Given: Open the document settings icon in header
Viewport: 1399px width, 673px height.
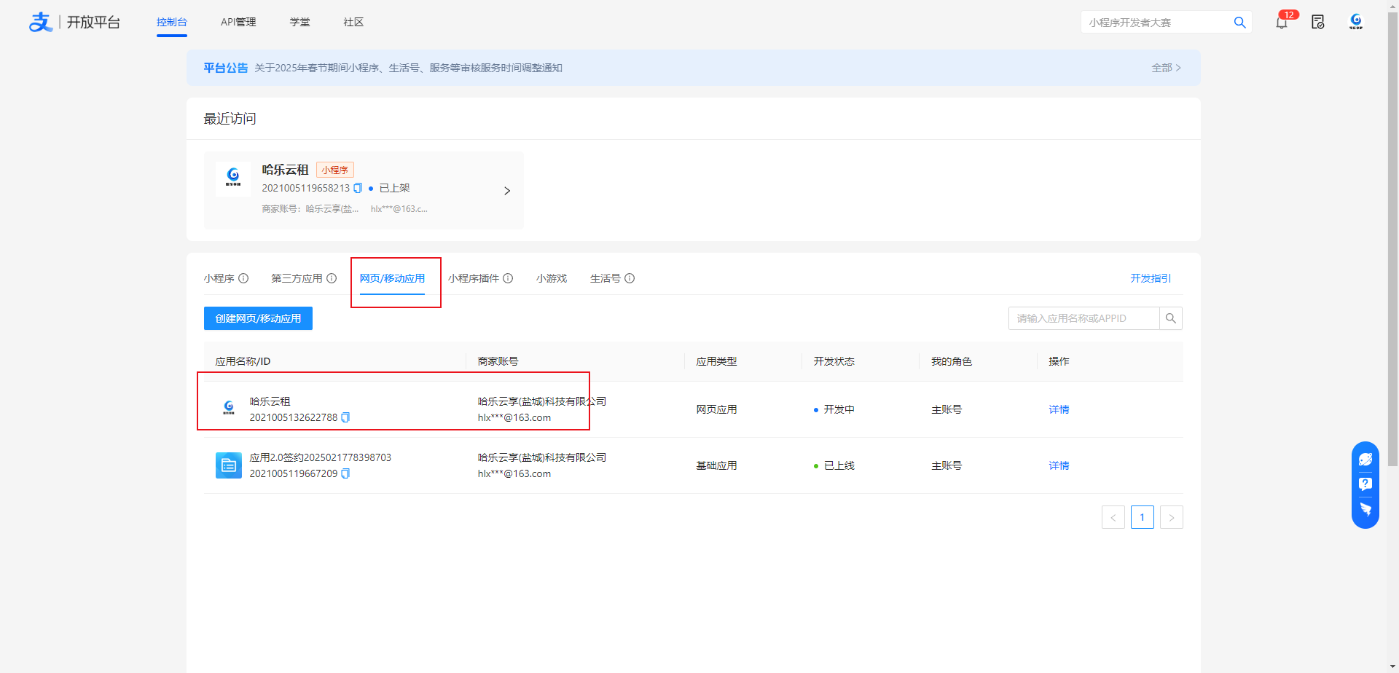Looking at the screenshot, I should pos(1318,23).
